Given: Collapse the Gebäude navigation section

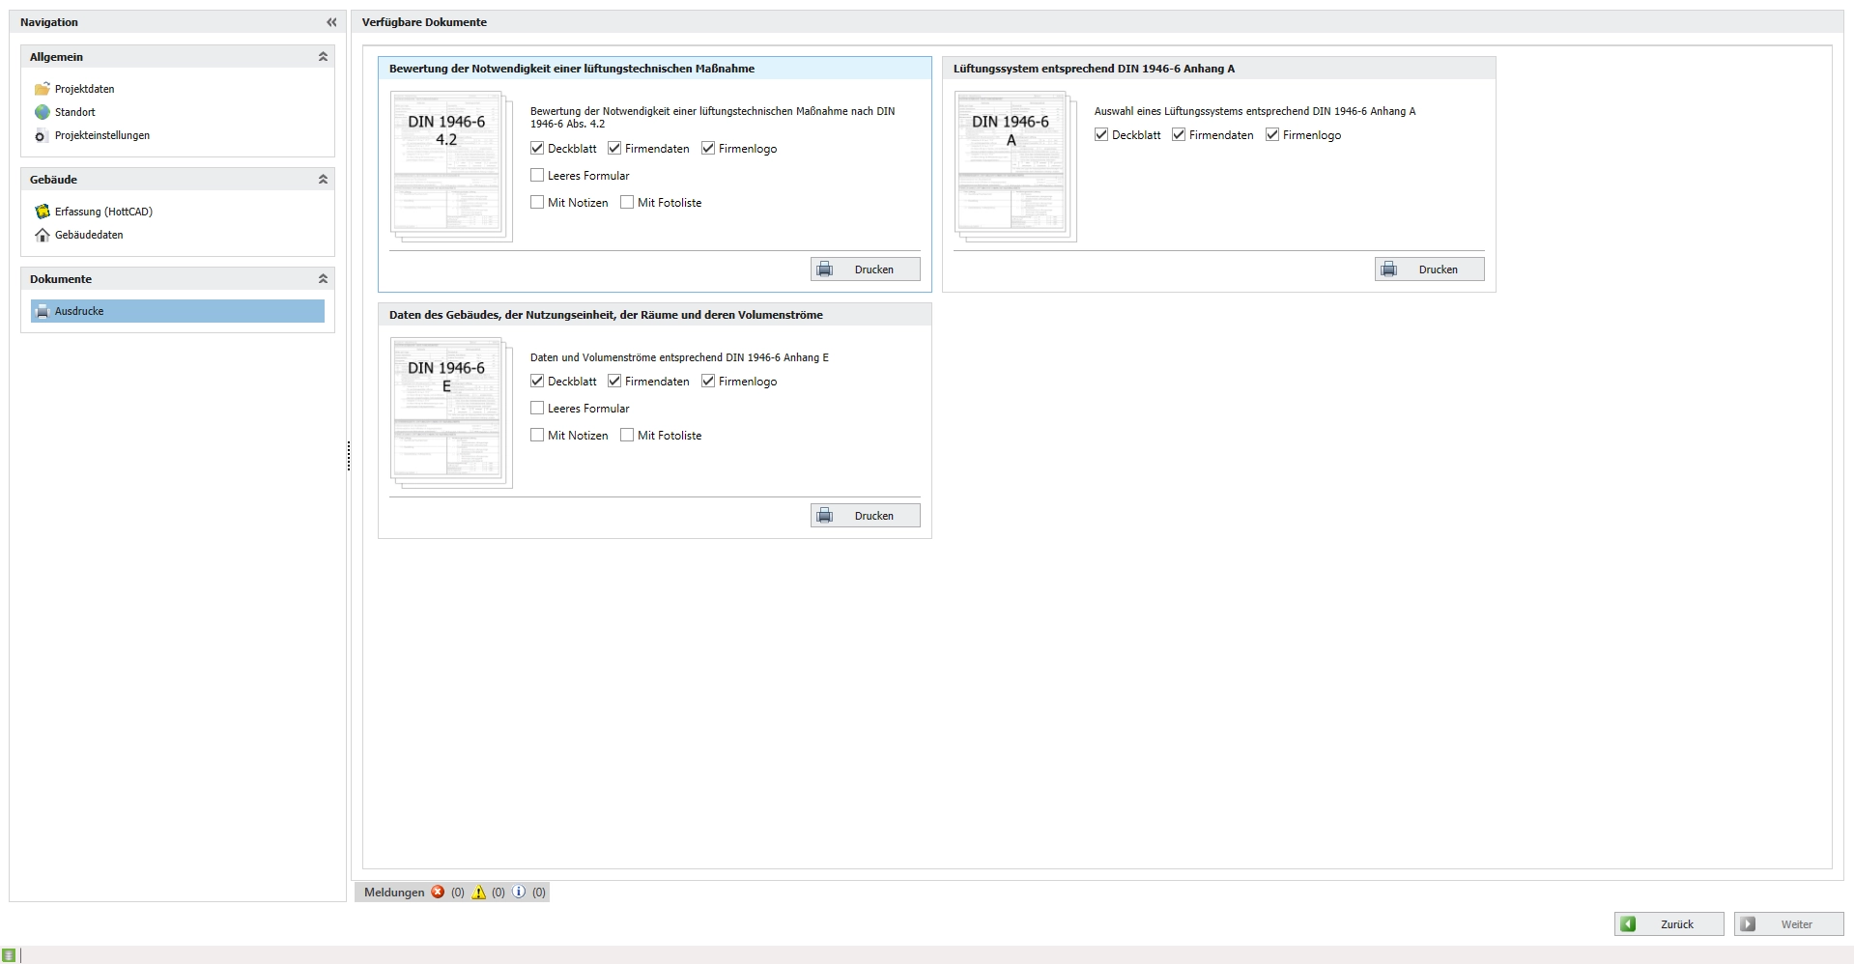Looking at the screenshot, I should (323, 180).
